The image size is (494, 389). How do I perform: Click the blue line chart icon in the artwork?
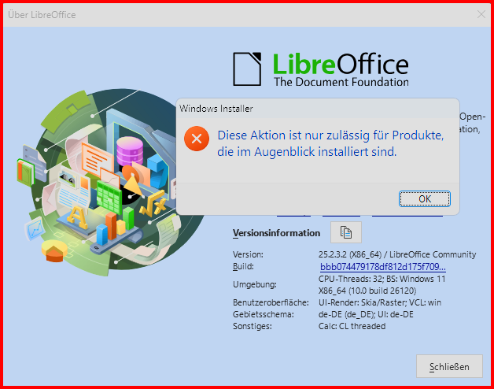(x=35, y=228)
